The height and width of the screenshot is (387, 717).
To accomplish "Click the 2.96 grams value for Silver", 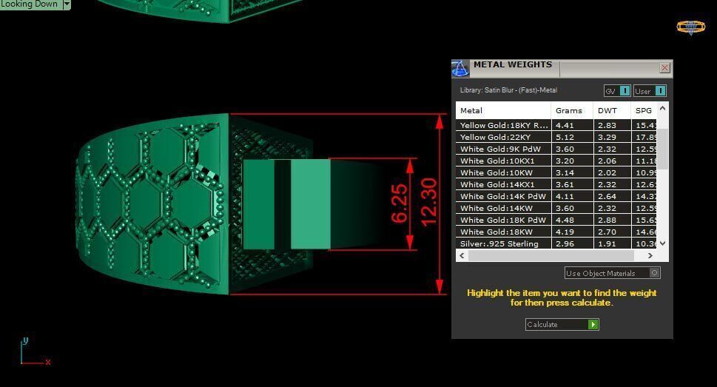I will pyautogui.click(x=565, y=244).
